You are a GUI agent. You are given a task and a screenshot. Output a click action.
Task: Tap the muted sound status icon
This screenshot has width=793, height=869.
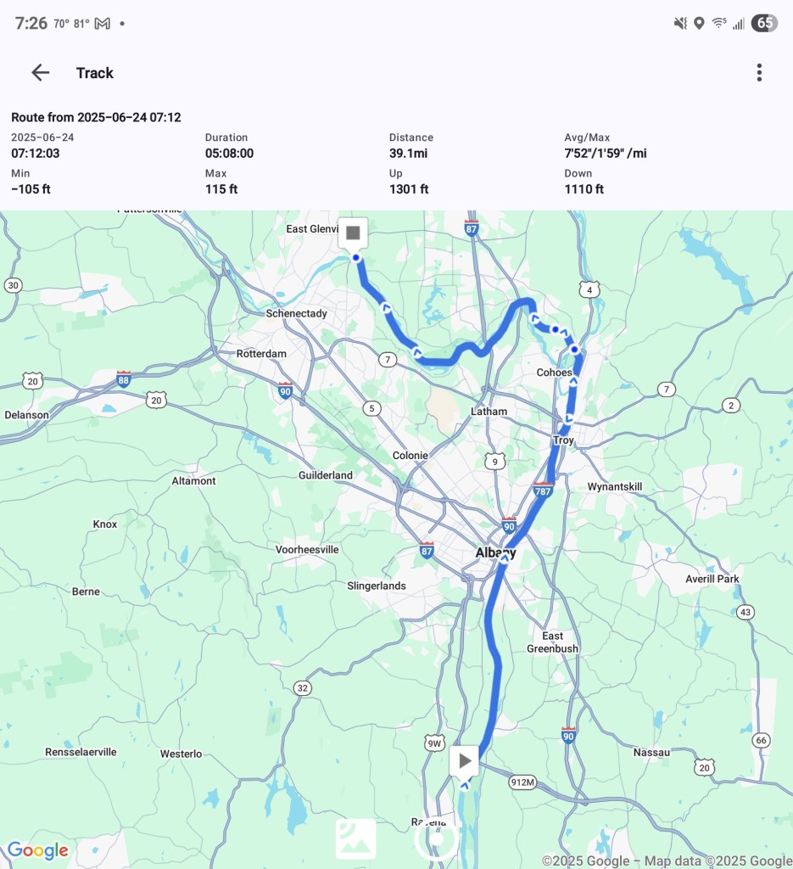point(680,23)
